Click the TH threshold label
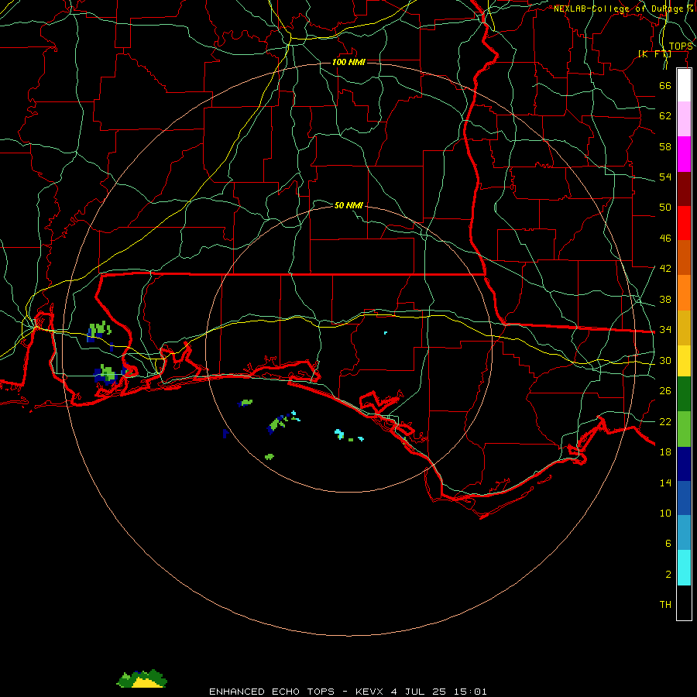The height and width of the screenshot is (697, 697). [665, 605]
